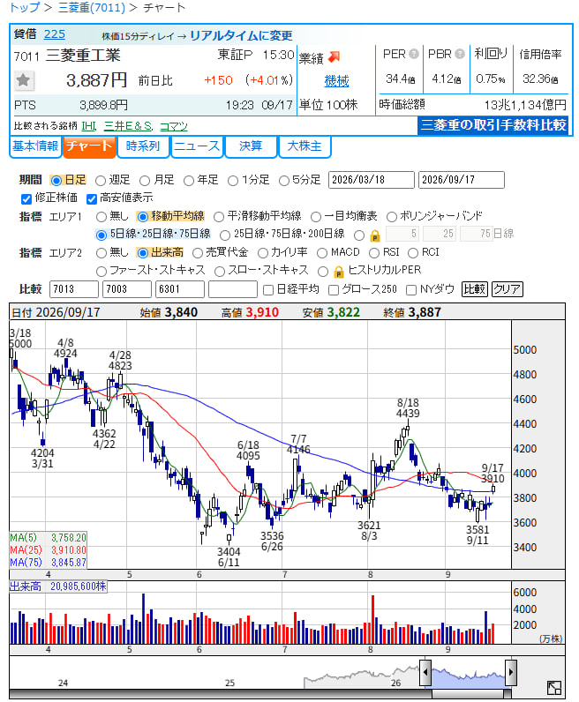The image size is (579, 702).
Task: Click 比較 button
Action: tap(474, 289)
